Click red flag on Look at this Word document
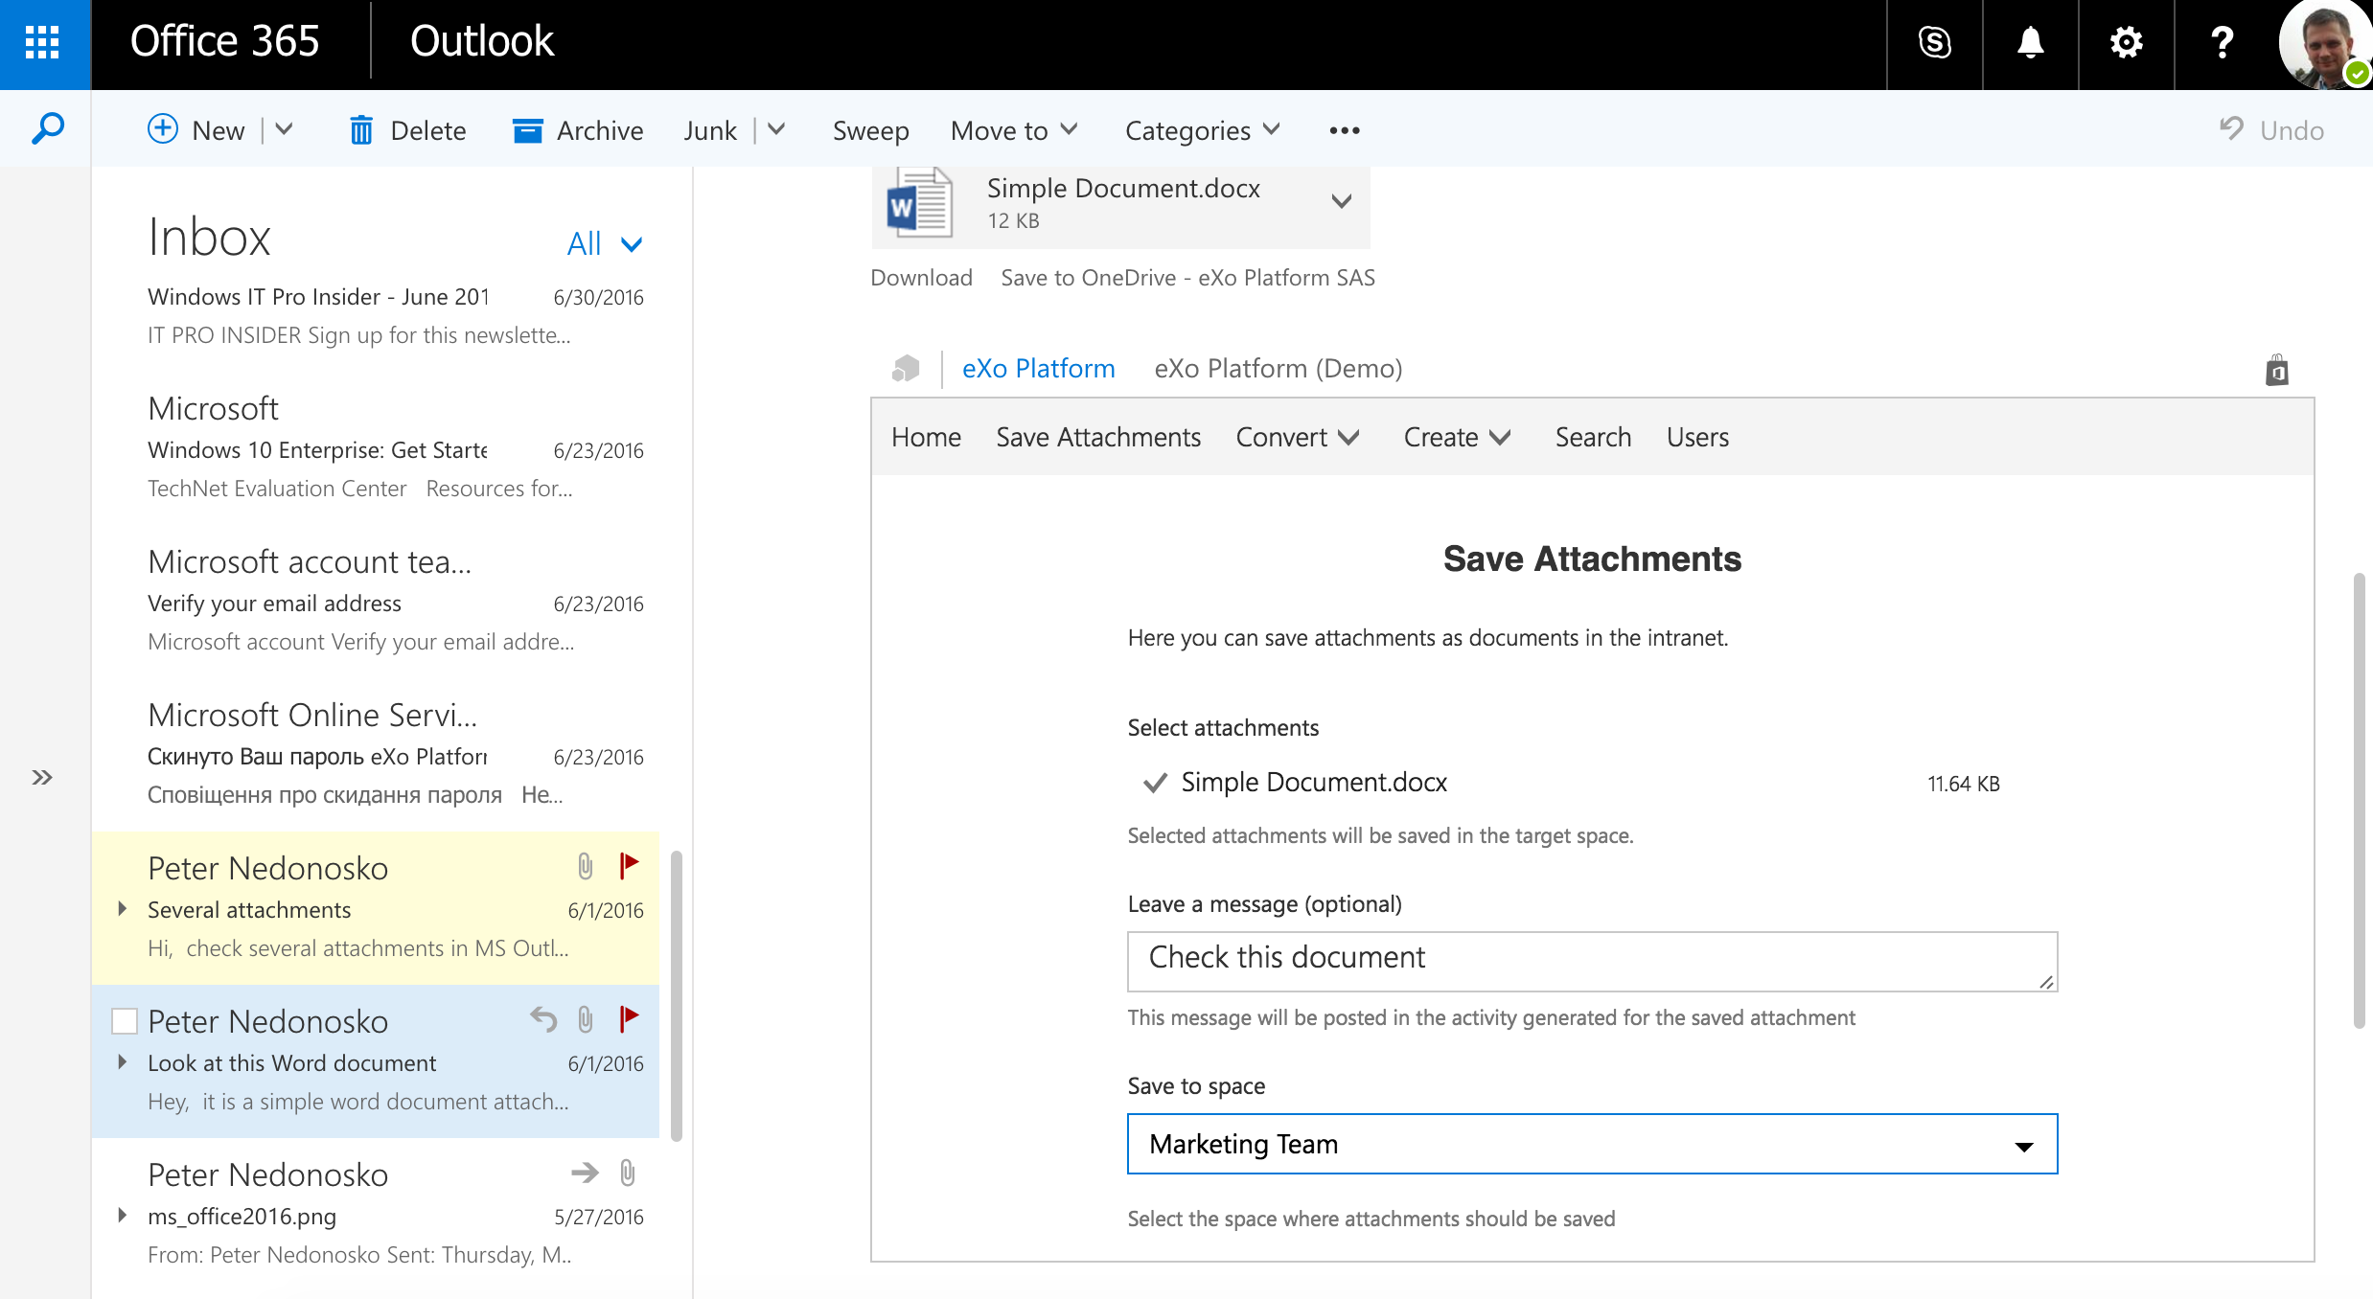 pos(629,1018)
